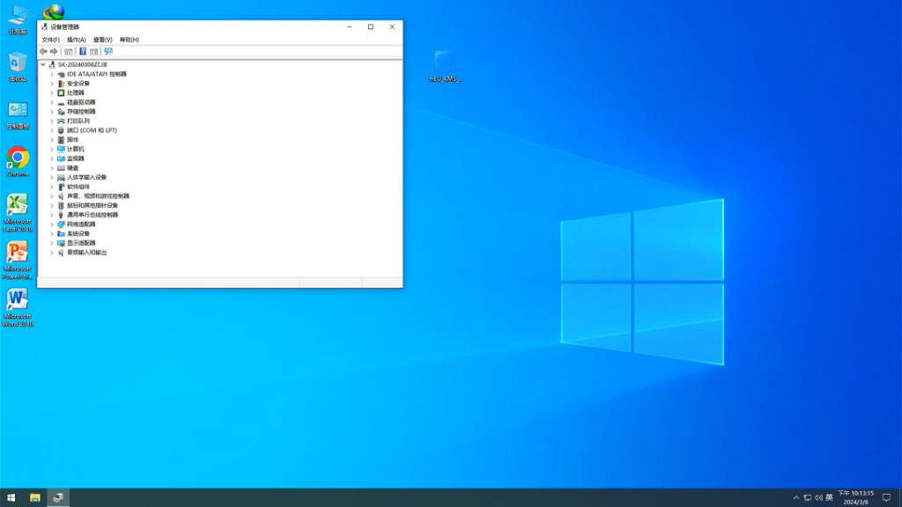The width and height of the screenshot is (902, 507).
Task: Click the scan for hardware changes monitor icon
Action: [108, 51]
